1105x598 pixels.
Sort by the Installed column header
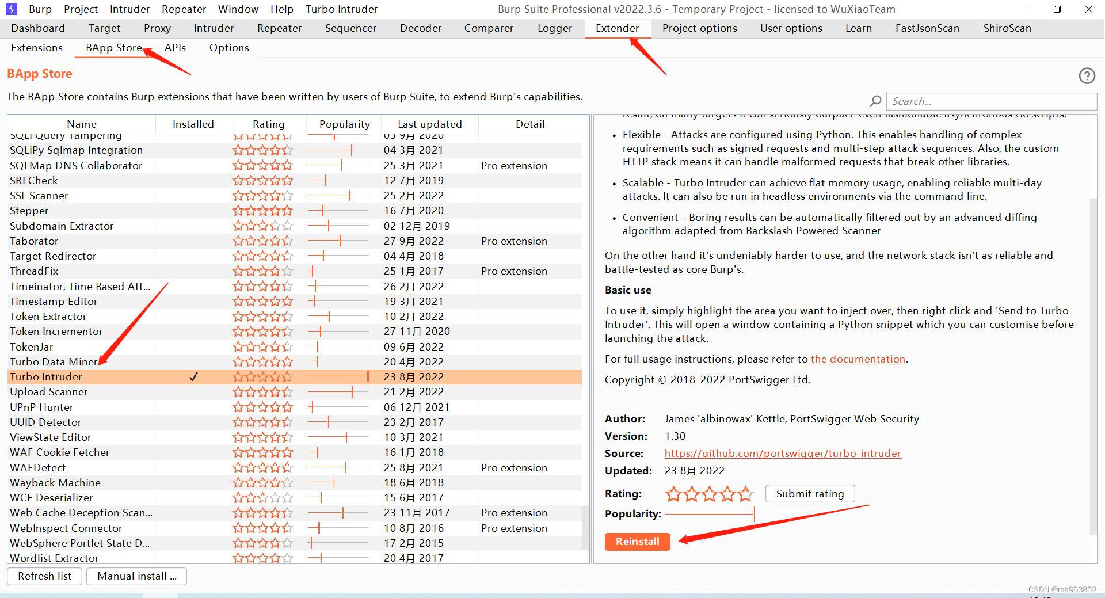(193, 124)
